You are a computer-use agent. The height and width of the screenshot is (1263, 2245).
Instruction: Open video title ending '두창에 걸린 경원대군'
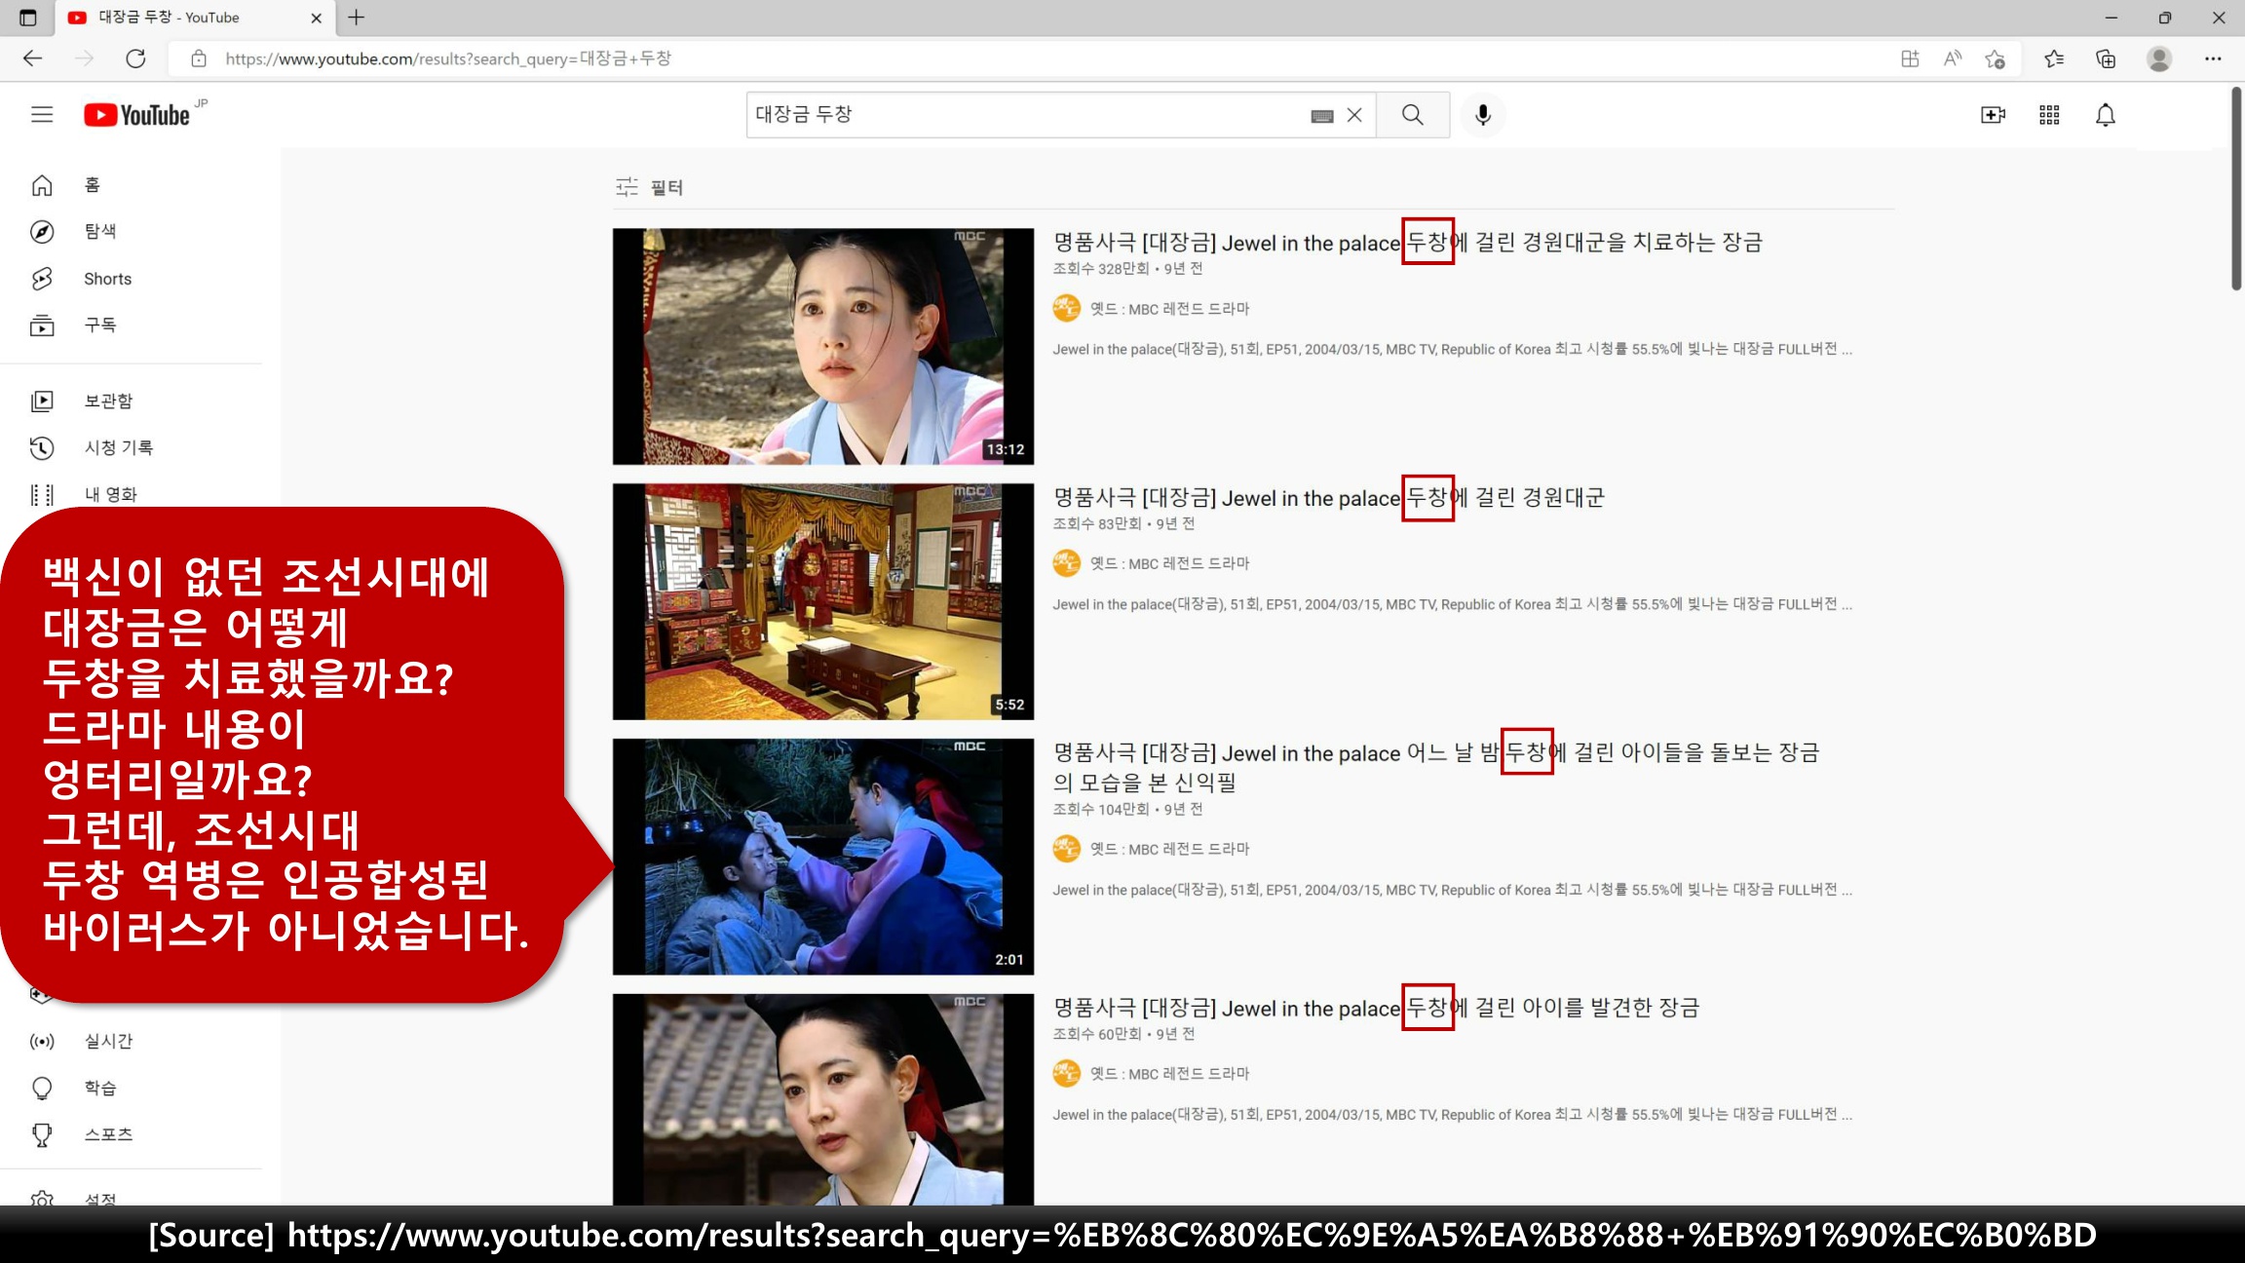pyautogui.click(x=1329, y=497)
